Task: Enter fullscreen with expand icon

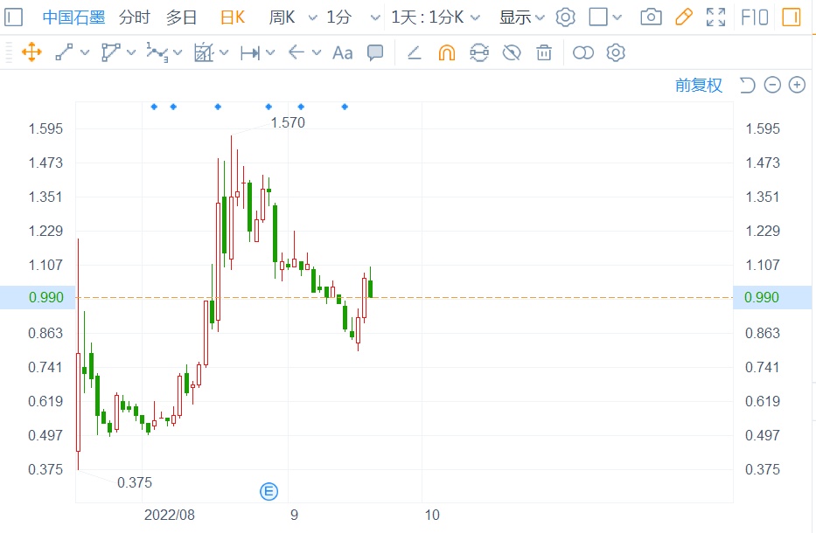Action: 716,17
